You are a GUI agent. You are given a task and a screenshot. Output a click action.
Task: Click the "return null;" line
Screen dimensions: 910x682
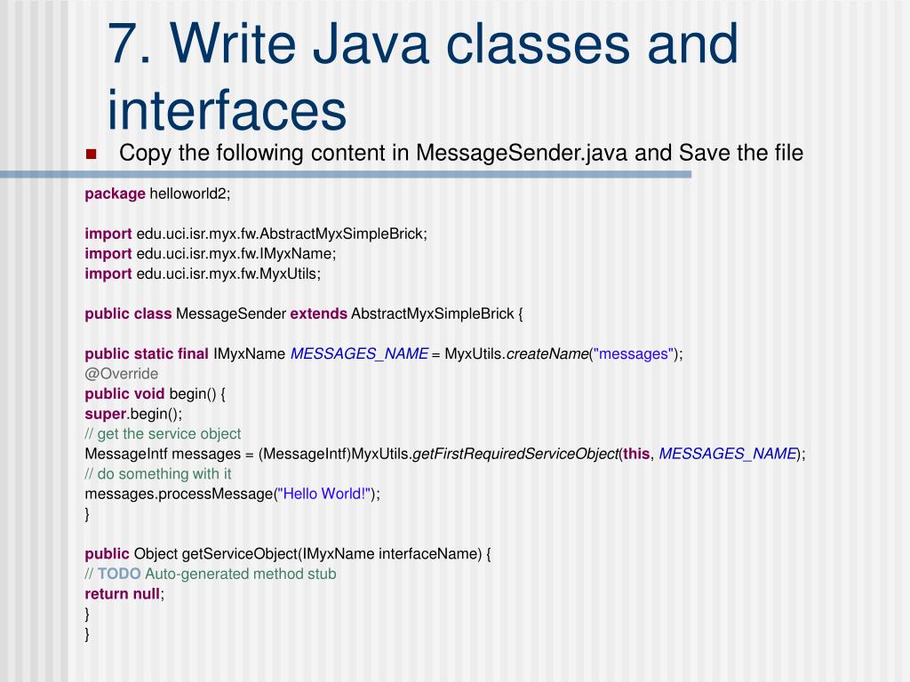[x=124, y=594]
